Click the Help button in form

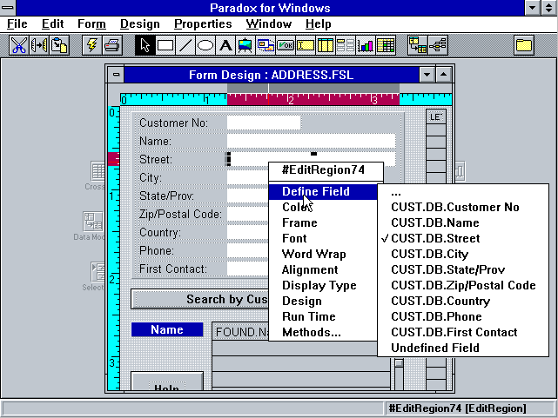click(167, 382)
